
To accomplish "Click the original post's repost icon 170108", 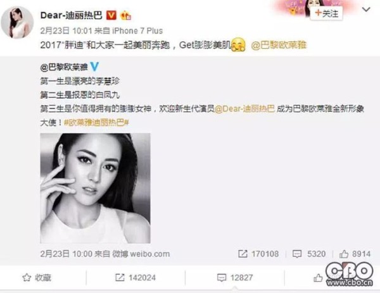I will pyautogui.click(x=258, y=254).
